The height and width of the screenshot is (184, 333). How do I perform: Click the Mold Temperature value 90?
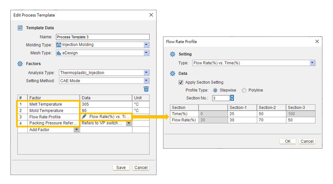[x=106, y=111]
